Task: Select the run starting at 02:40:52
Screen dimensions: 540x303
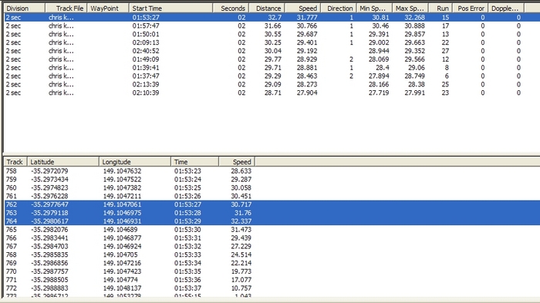Action: [x=272, y=51]
